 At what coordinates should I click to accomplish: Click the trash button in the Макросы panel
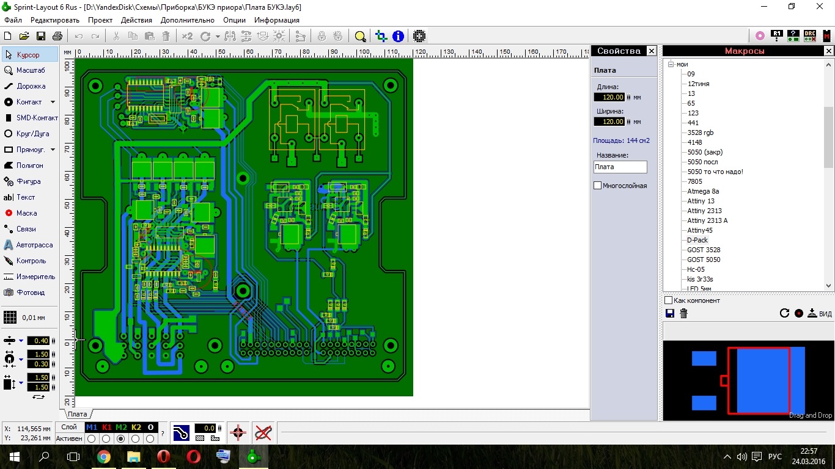point(683,313)
